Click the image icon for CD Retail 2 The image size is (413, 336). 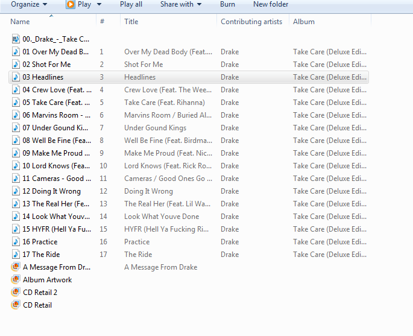16,292
